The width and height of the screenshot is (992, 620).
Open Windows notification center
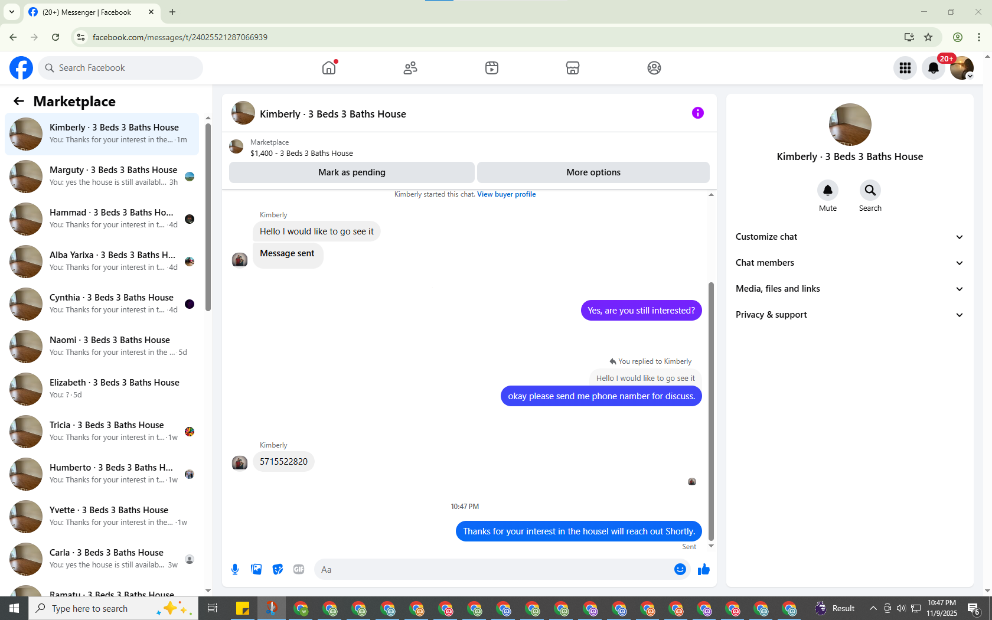[x=974, y=608]
